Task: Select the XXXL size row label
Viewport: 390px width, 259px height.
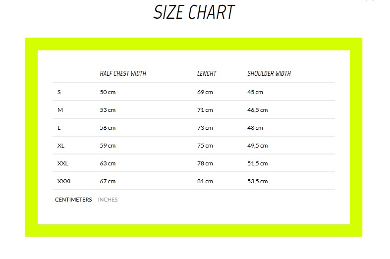Action: (x=64, y=181)
